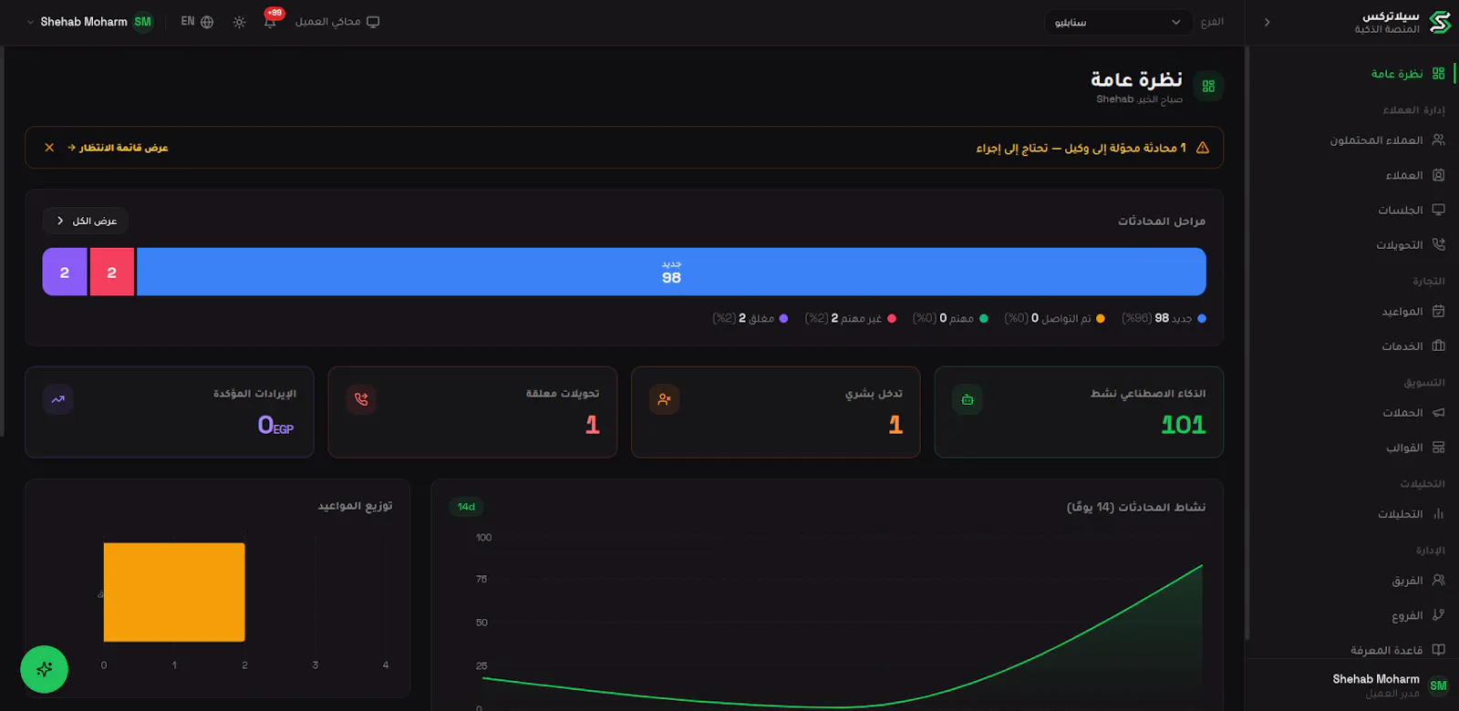Click the purple stage segment showing 2
The image size is (1459, 711).
[65, 272]
